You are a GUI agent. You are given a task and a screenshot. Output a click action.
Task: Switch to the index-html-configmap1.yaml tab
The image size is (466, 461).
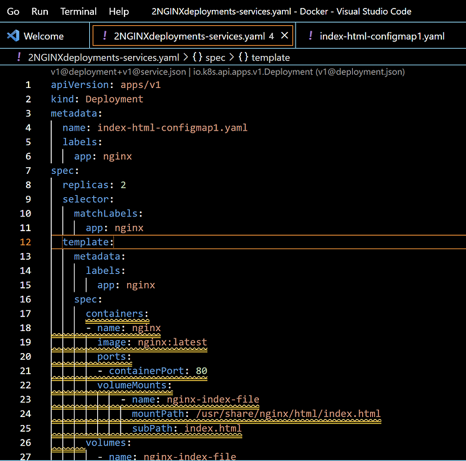pyautogui.click(x=382, y=36)
